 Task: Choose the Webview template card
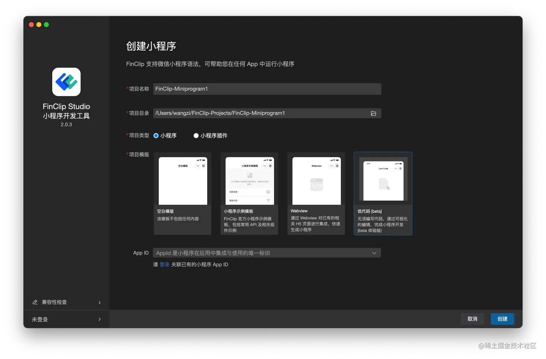pos(316,194)
